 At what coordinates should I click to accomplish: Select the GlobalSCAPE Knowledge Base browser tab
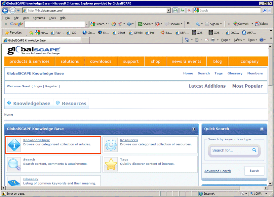click(42, 41)
